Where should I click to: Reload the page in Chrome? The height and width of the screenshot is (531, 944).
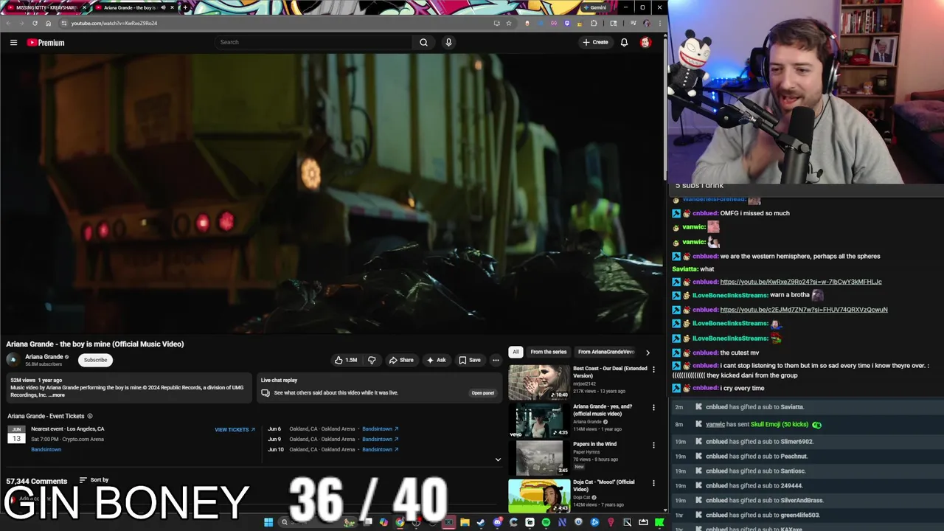tap(34, 23)
